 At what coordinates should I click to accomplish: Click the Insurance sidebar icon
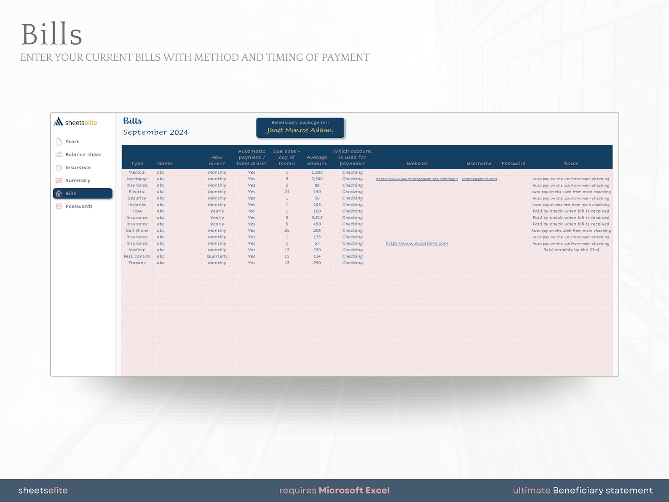[59, 167]
